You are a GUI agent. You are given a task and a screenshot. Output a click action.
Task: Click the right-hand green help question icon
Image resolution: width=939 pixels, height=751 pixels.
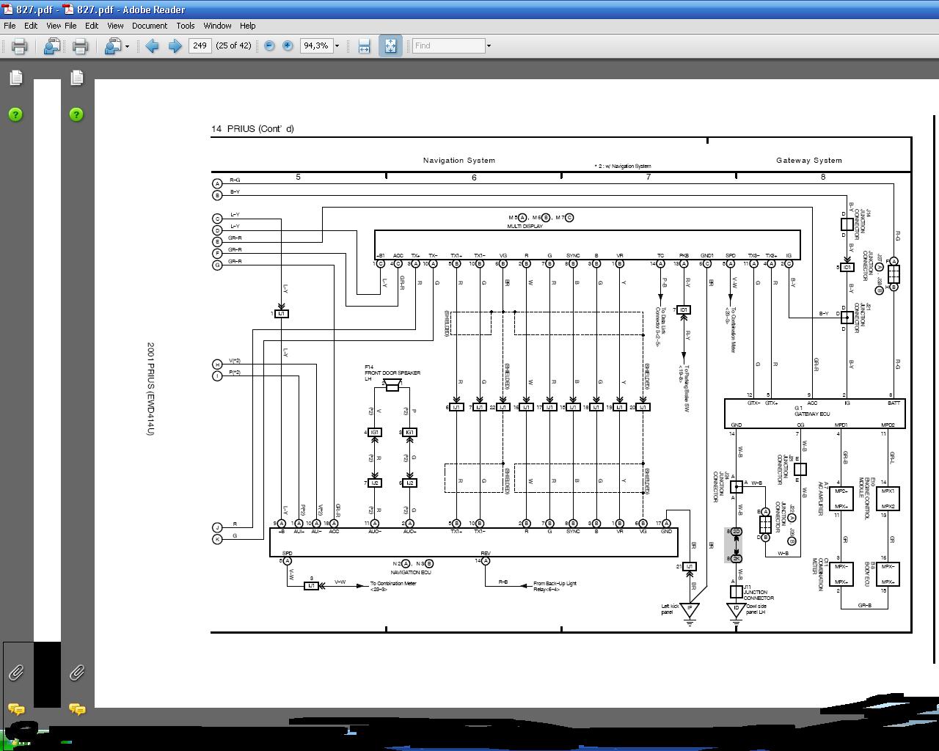tap(76, 114)
